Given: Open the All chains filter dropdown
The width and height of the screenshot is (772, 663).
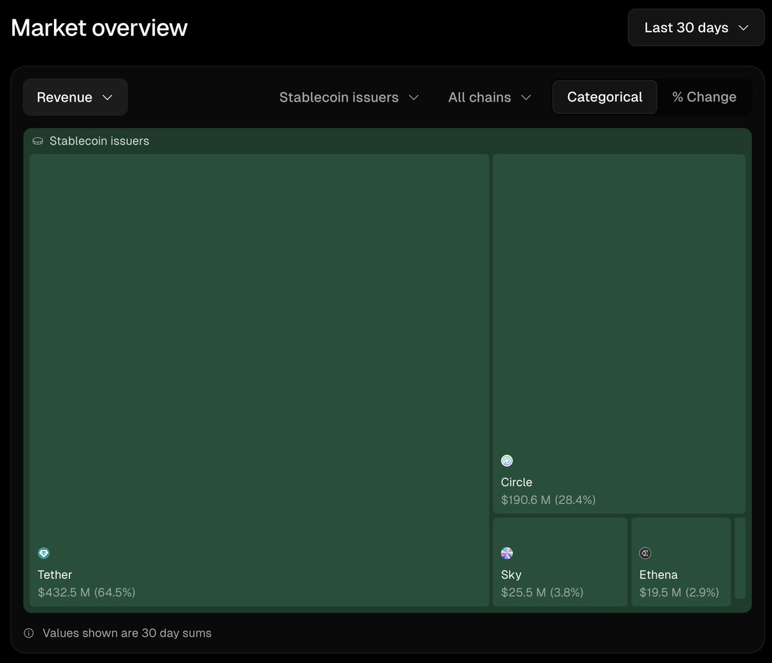Looking at the screenshot, I should 490,97.
